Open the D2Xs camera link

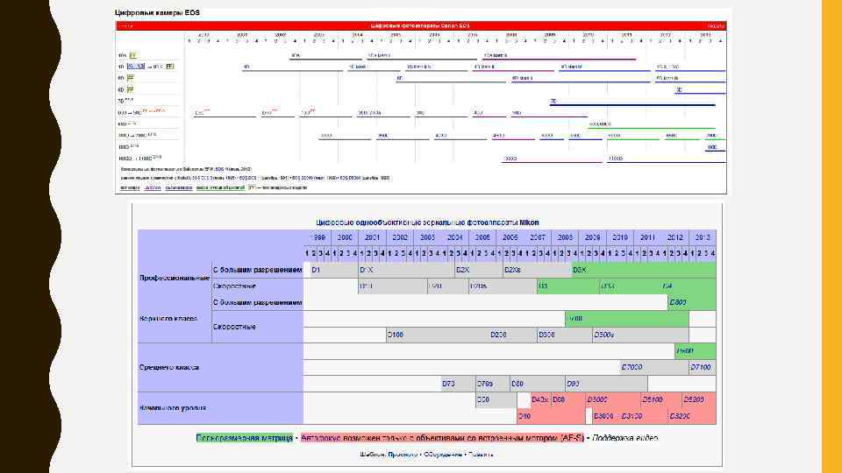coord(512,270)
